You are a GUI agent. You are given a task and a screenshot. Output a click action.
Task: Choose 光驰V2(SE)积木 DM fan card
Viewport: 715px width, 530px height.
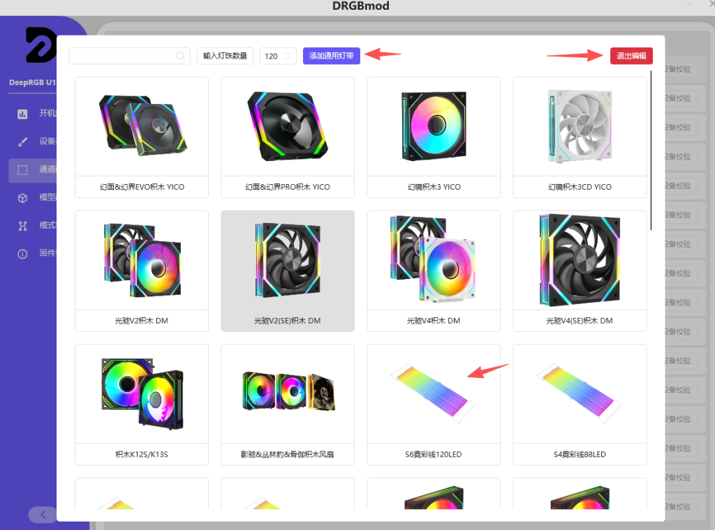[288, 271]
